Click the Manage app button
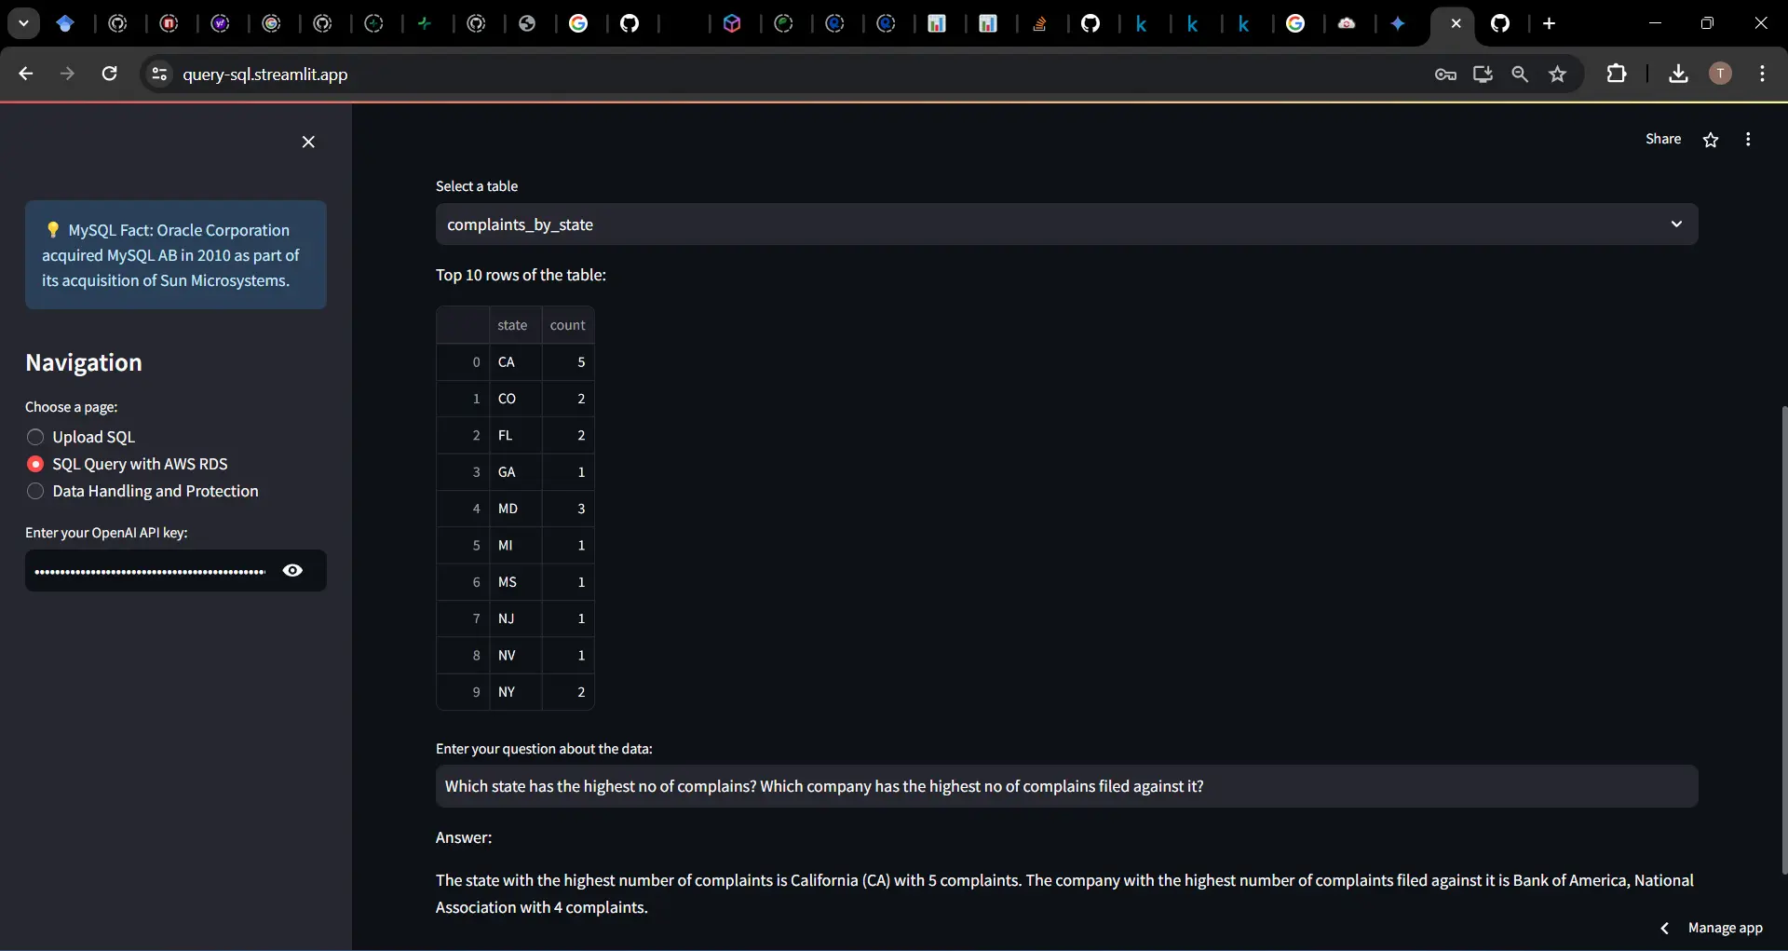The width and height of the screenshot is (1788, 951). [1725, 928]
